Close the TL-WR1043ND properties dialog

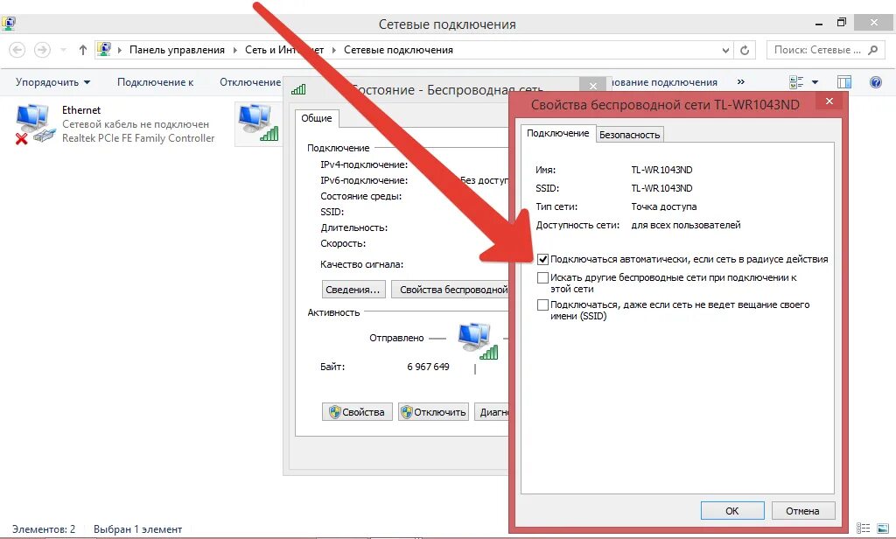coord(829,101)
